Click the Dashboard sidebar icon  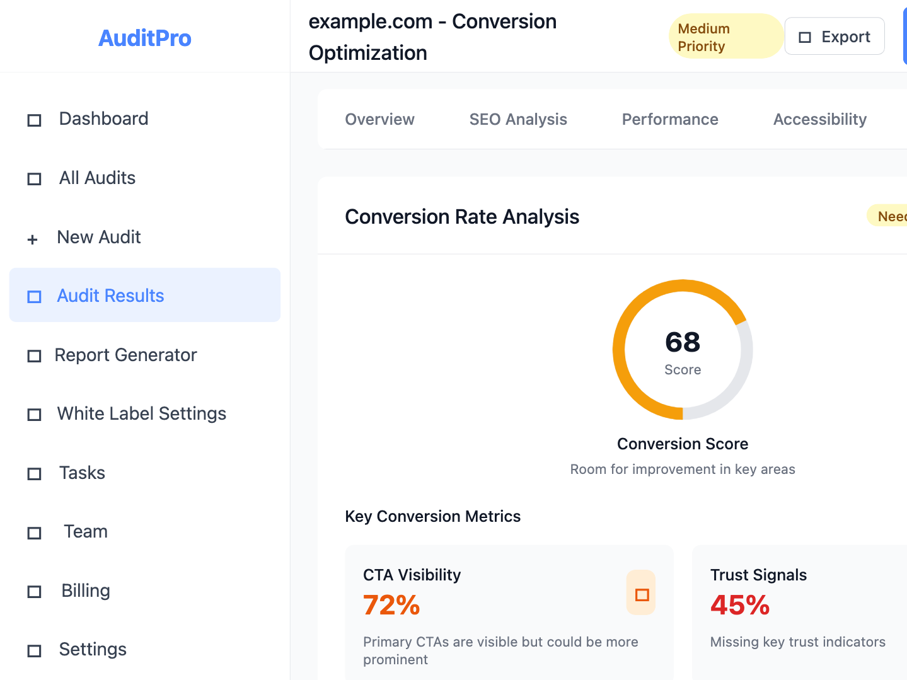(34, 120)
